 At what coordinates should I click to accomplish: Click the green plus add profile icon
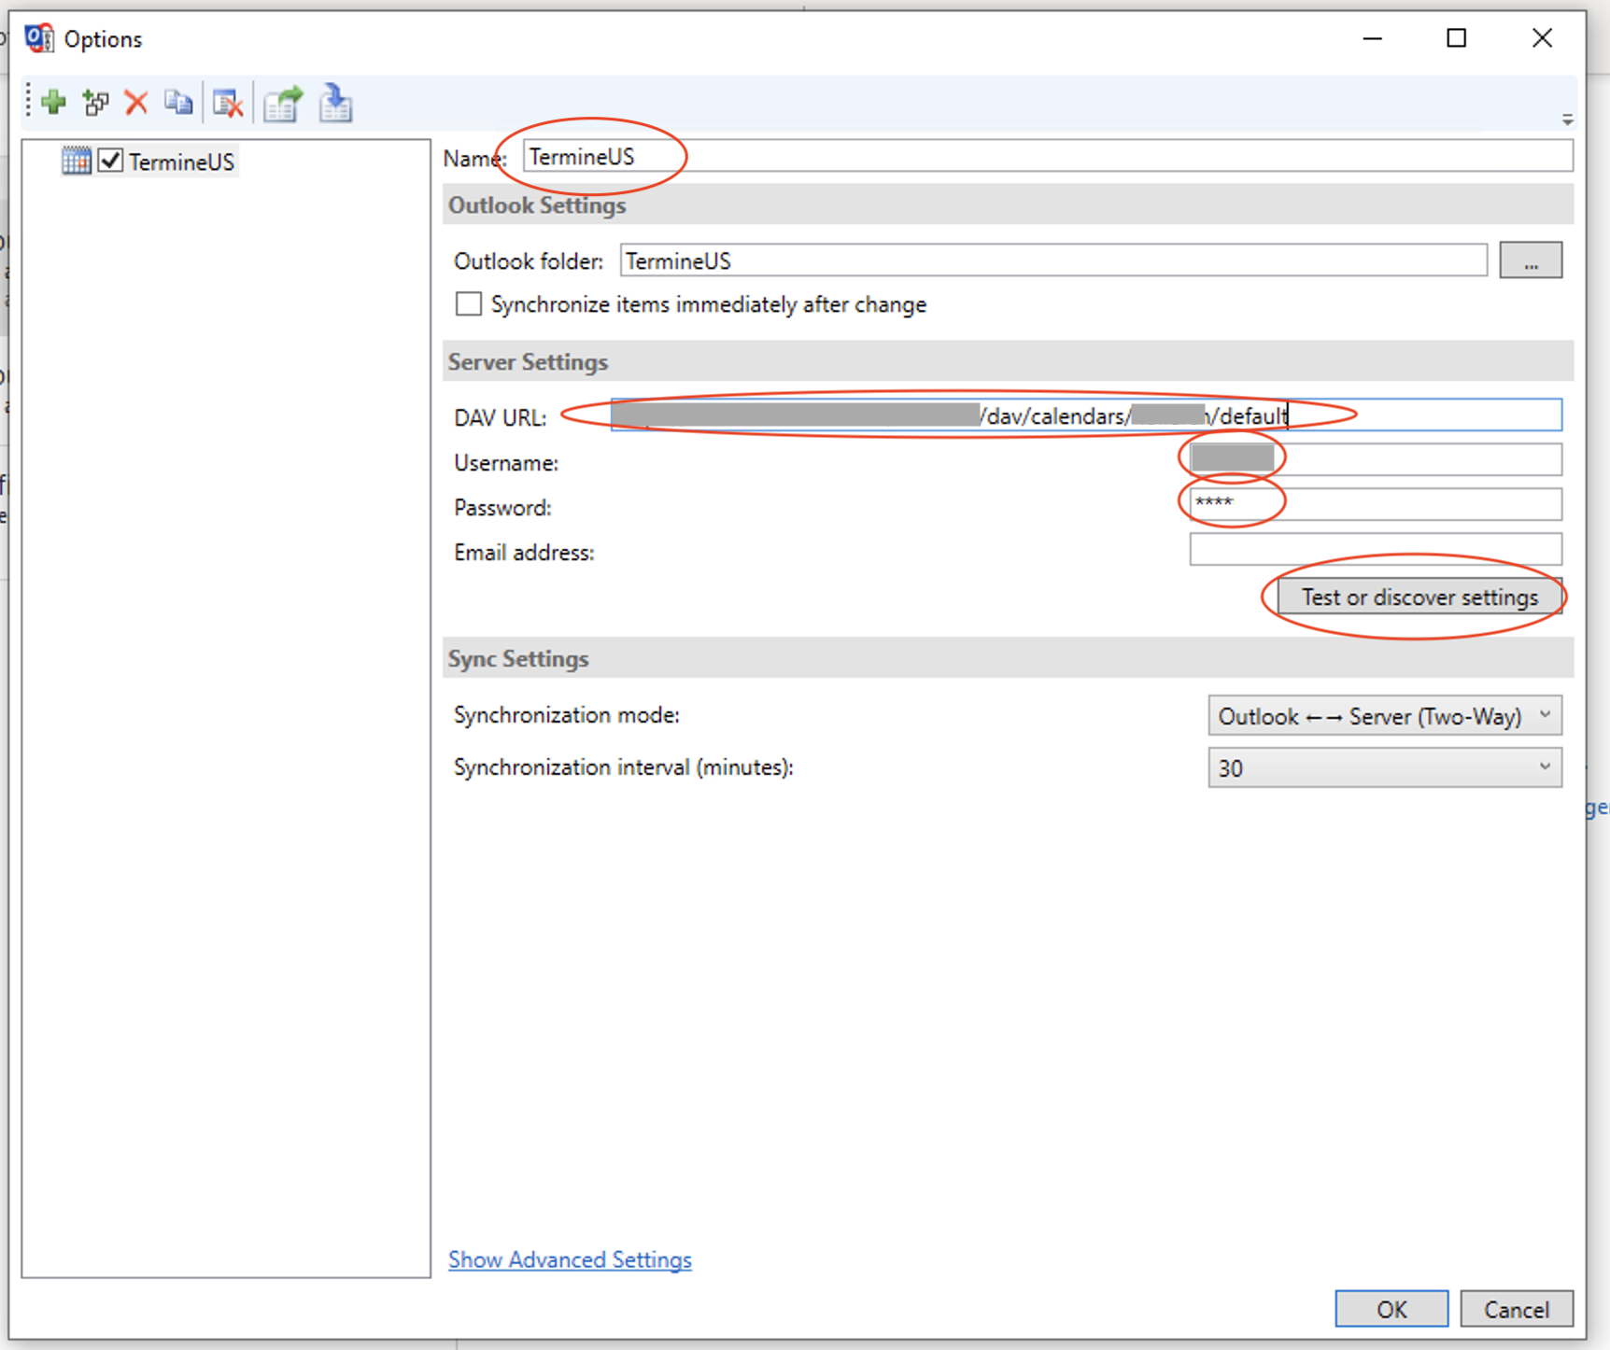[53, 102]
